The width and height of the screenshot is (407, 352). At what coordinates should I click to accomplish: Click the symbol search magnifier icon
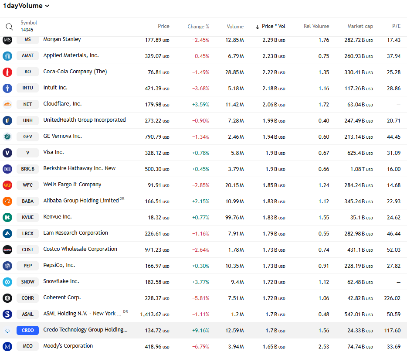(x=9, y=27)
